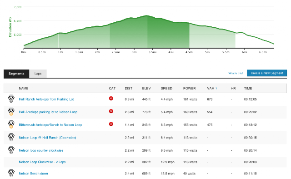Click the category 3 climb badge
Image resolution: width=291 pixels, height=179 pixels.
(111, 111)
